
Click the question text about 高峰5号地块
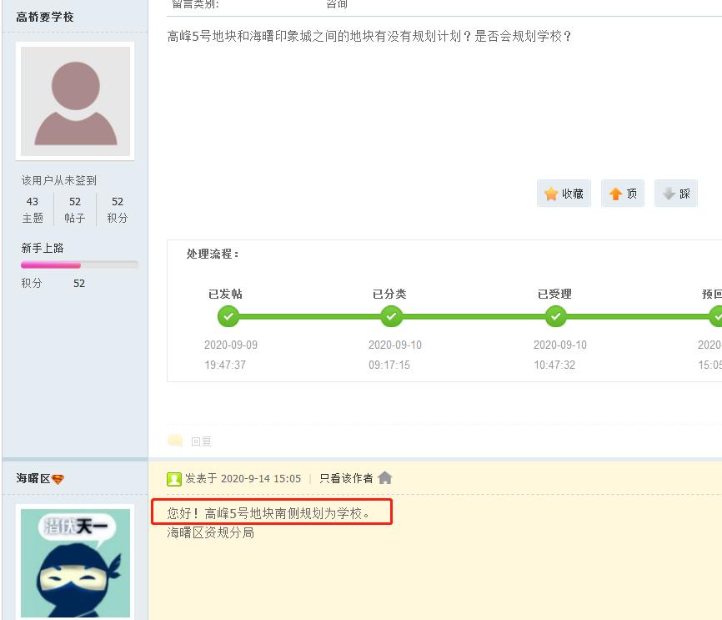click(369, 36)
